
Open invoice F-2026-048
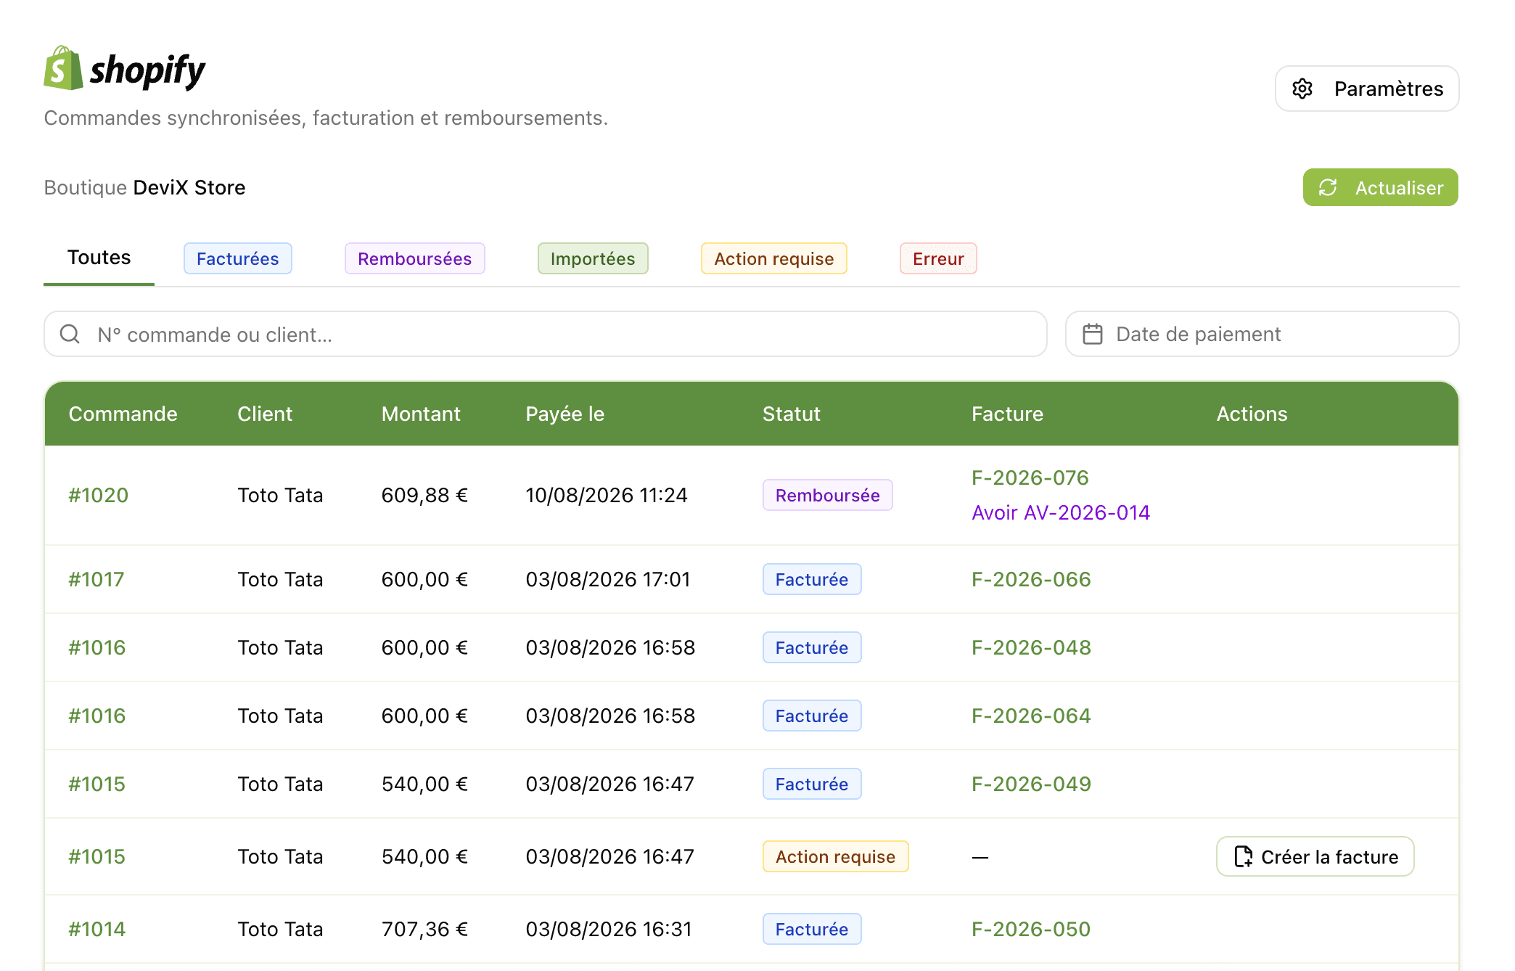tap(1031, 647)
